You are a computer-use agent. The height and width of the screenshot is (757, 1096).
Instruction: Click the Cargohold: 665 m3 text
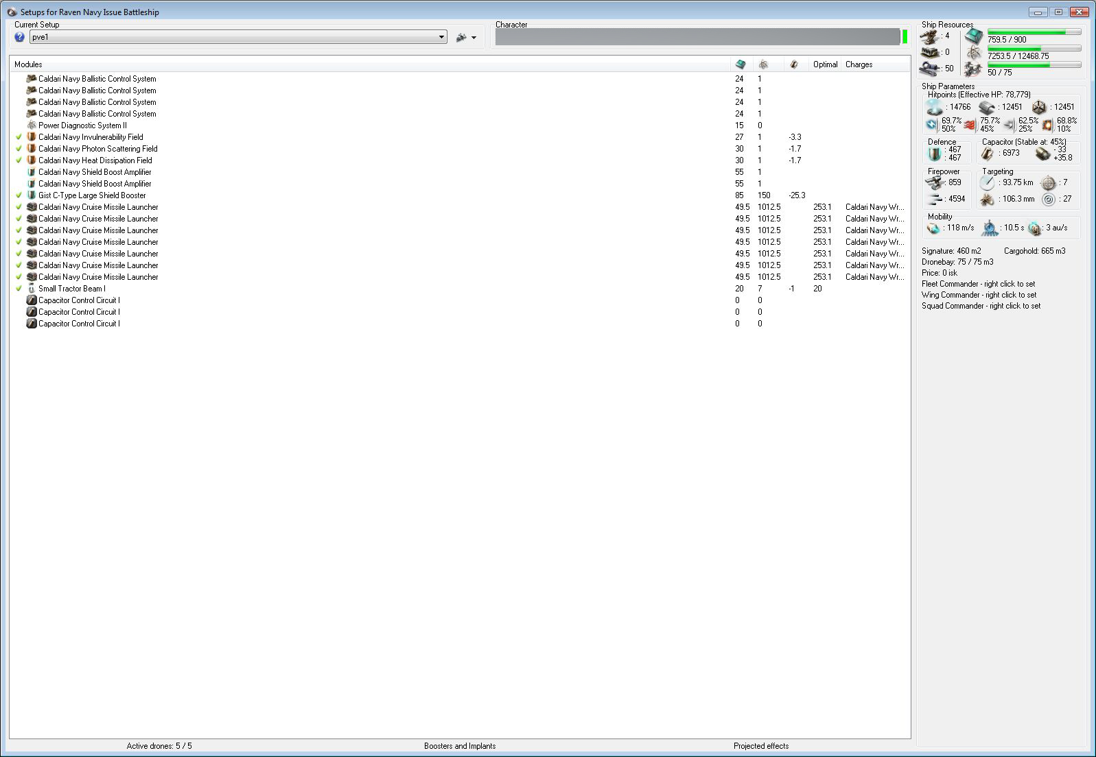(x=1035, y=251)
